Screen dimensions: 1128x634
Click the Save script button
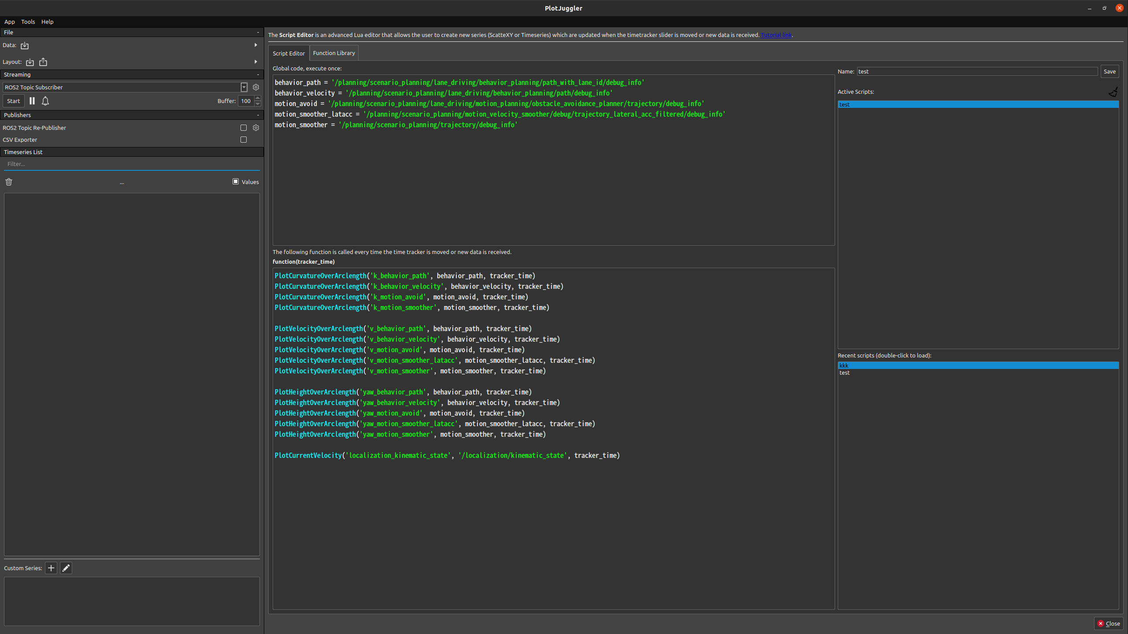1109,71
